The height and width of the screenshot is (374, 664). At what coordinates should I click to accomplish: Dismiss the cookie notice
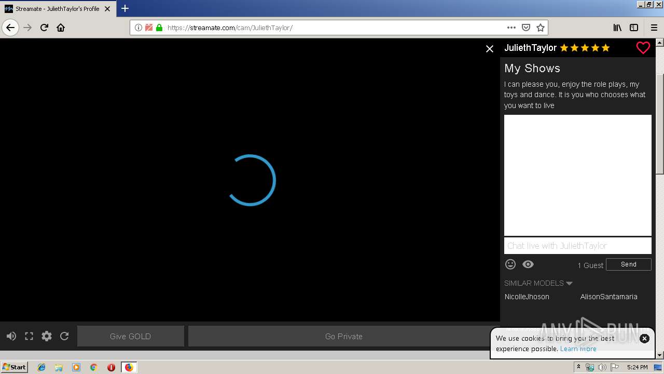644,338
